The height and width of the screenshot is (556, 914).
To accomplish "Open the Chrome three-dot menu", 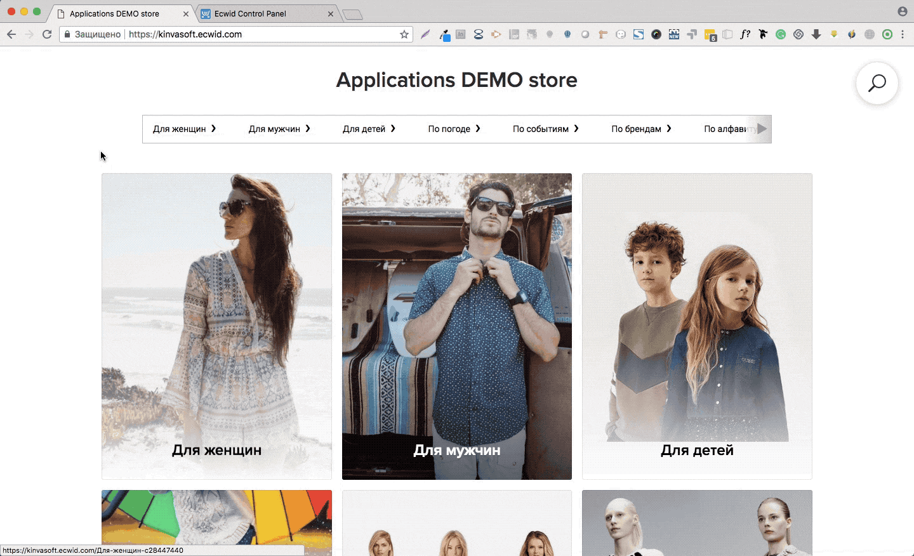I will pyautogui.click(x=903, y=34).
